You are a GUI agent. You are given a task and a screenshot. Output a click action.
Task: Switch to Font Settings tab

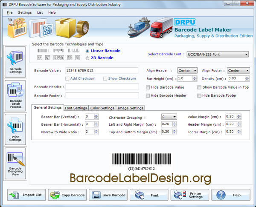click(76, 108)
